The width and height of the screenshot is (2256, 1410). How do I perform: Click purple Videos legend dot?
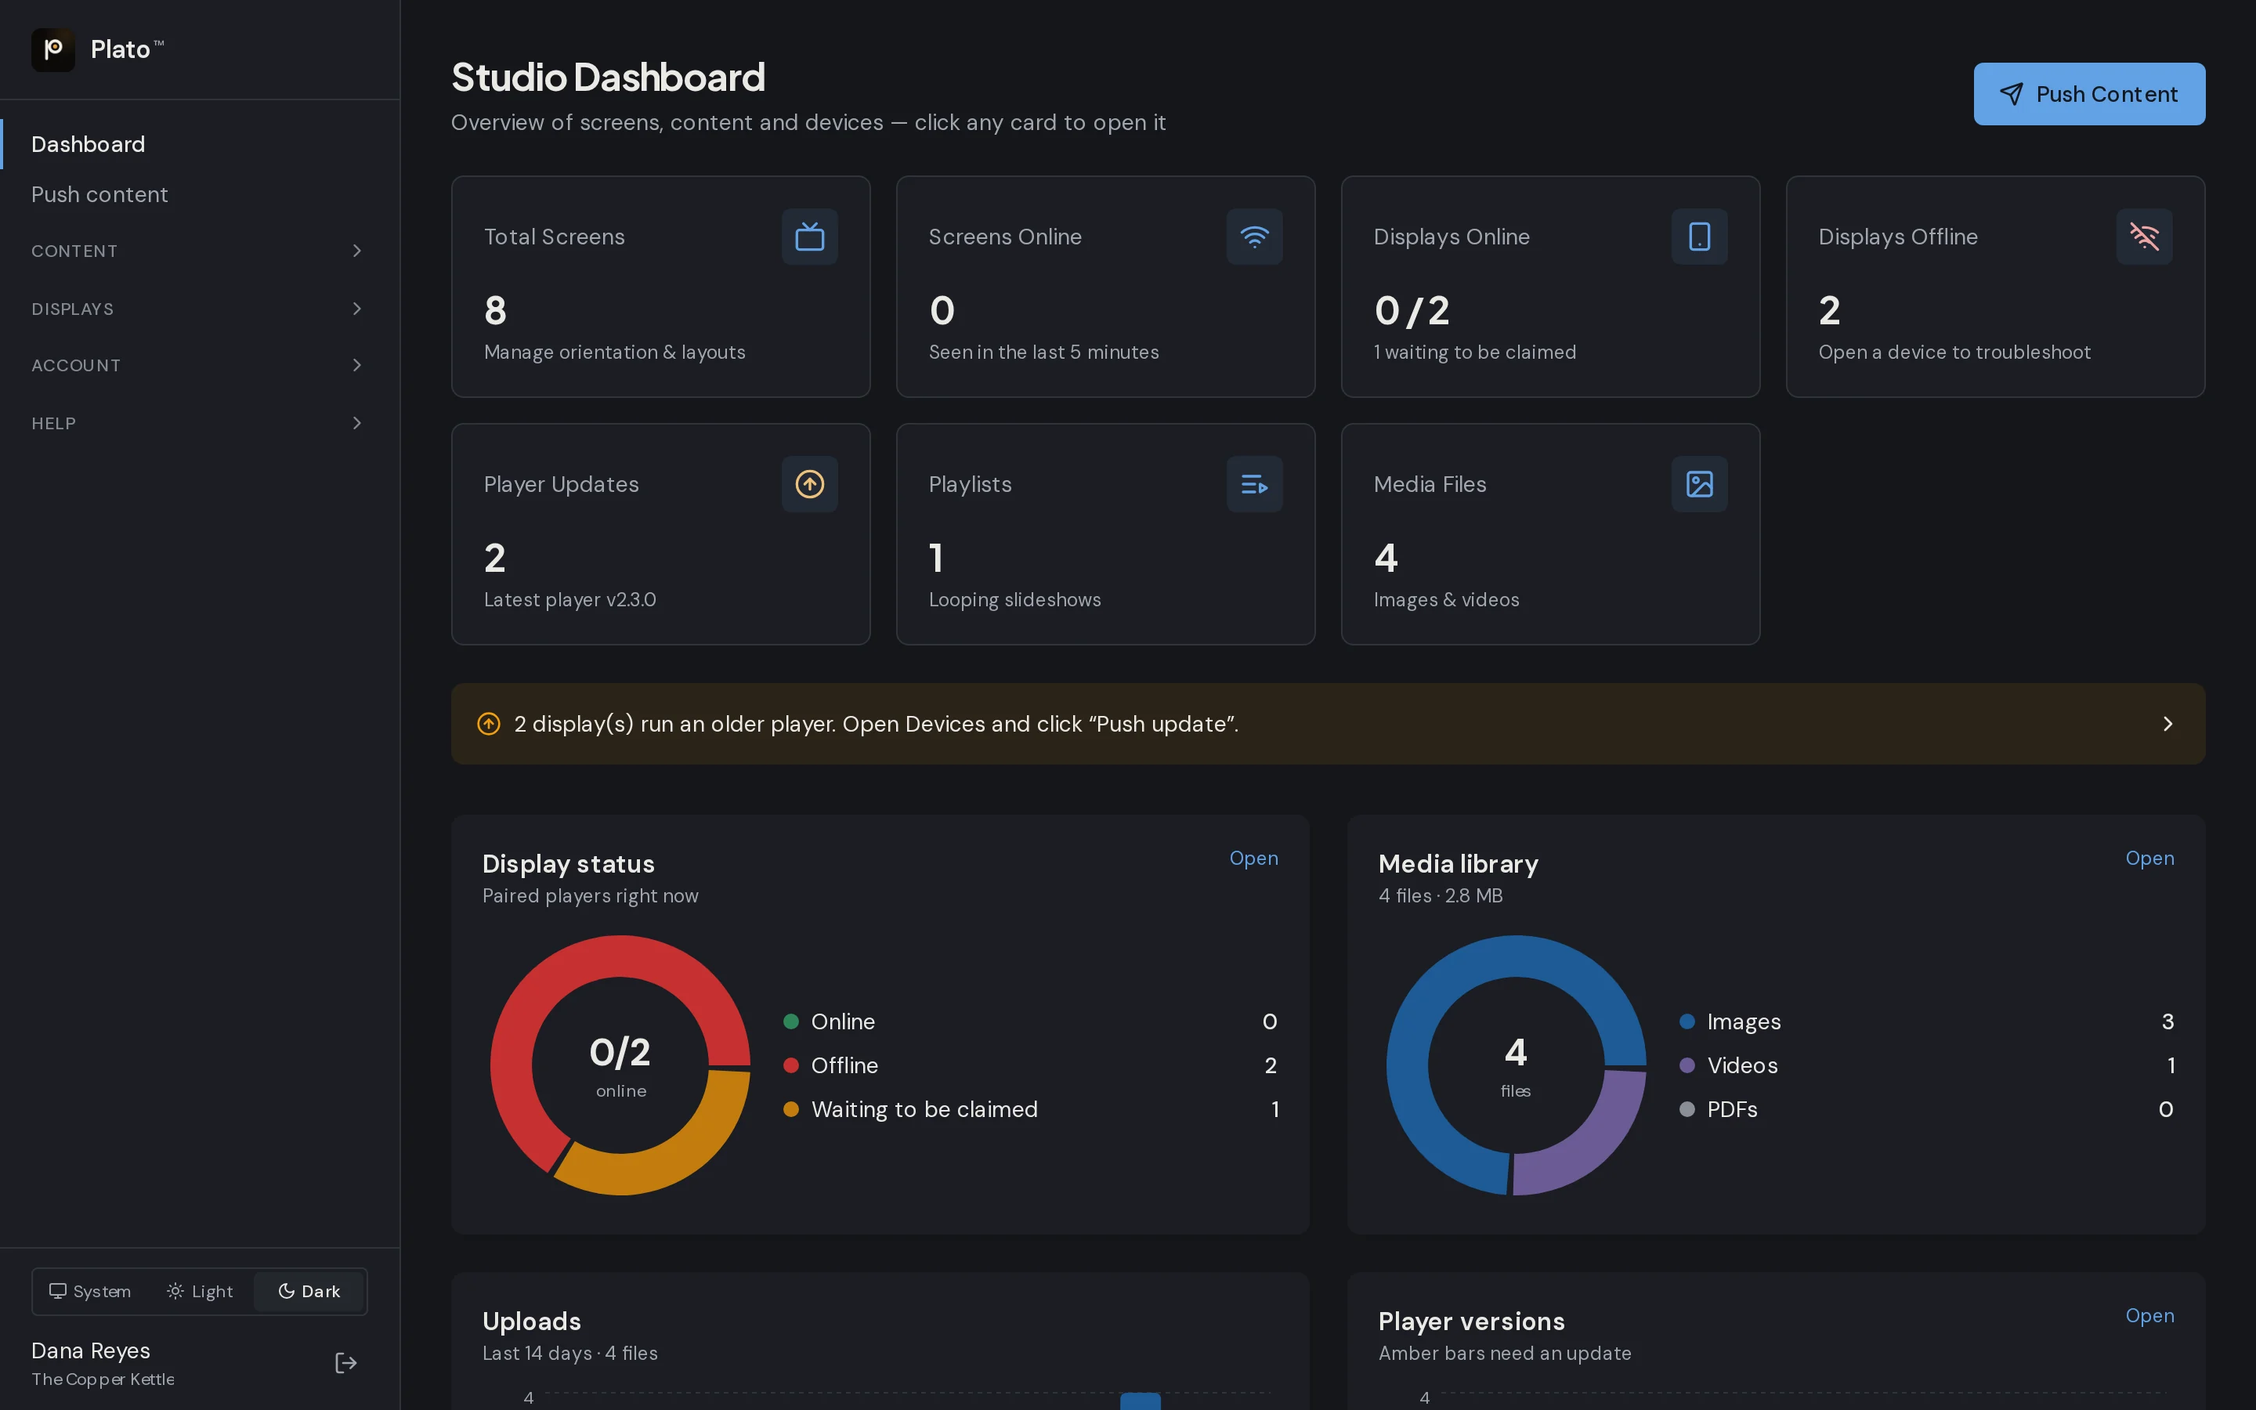pos(1687,1065)
